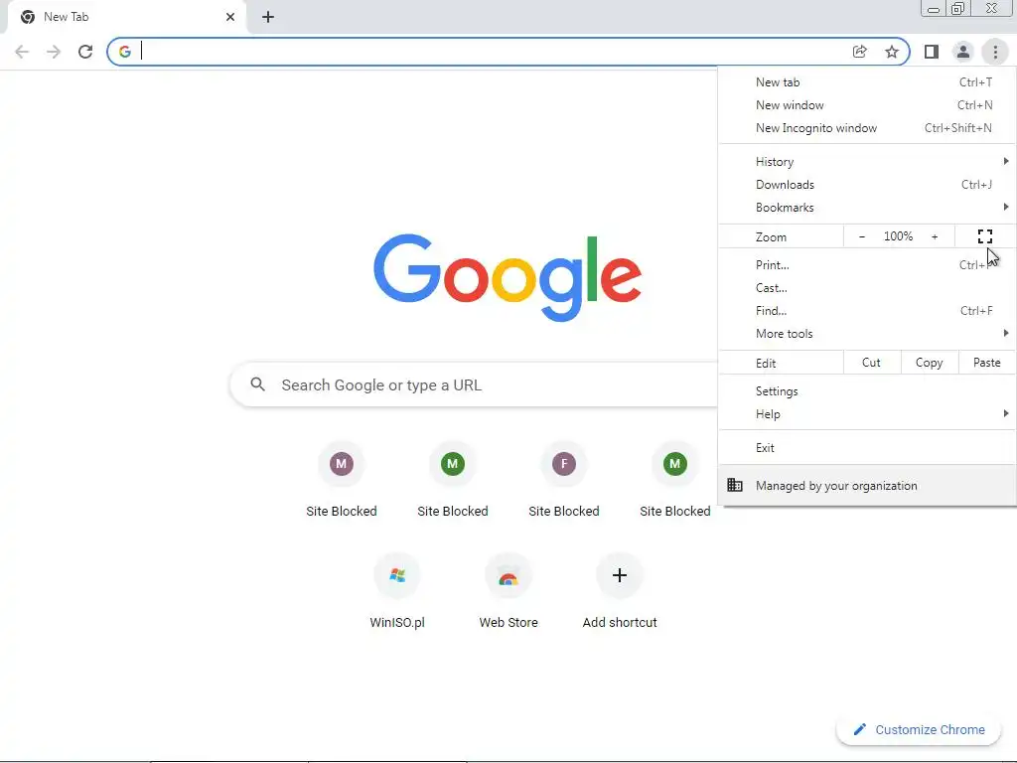Click the back navigation arrow
The height and width of the screenshot is (763, 1017).
point(22,52)
